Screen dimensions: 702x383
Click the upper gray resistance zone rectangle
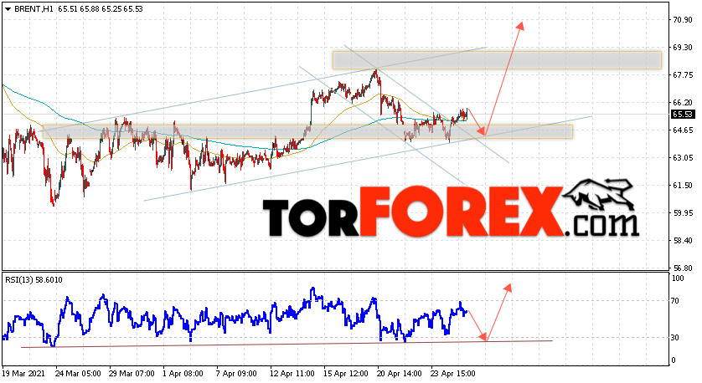point(497,60)
